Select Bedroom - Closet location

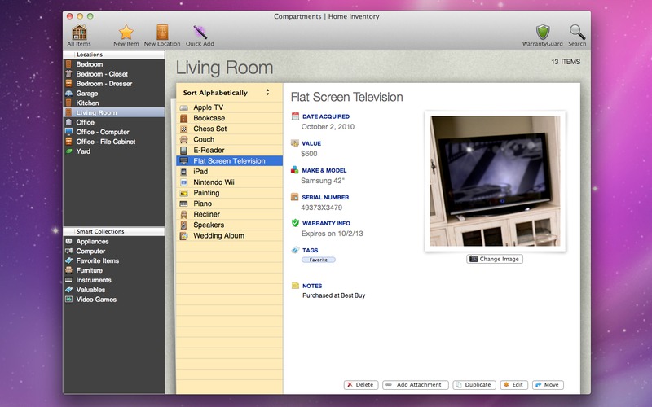tap(113, 74)
